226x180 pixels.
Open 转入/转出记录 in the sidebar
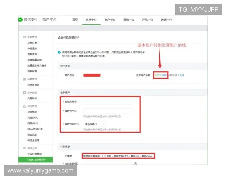click(35, 129)
